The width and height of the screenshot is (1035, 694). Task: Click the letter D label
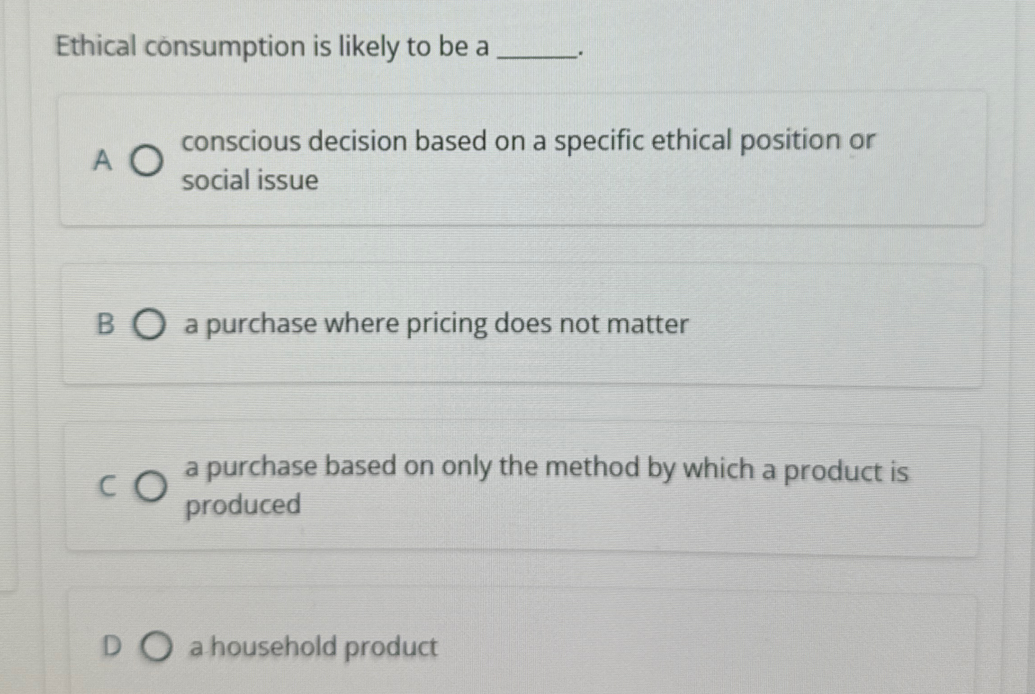112,646
